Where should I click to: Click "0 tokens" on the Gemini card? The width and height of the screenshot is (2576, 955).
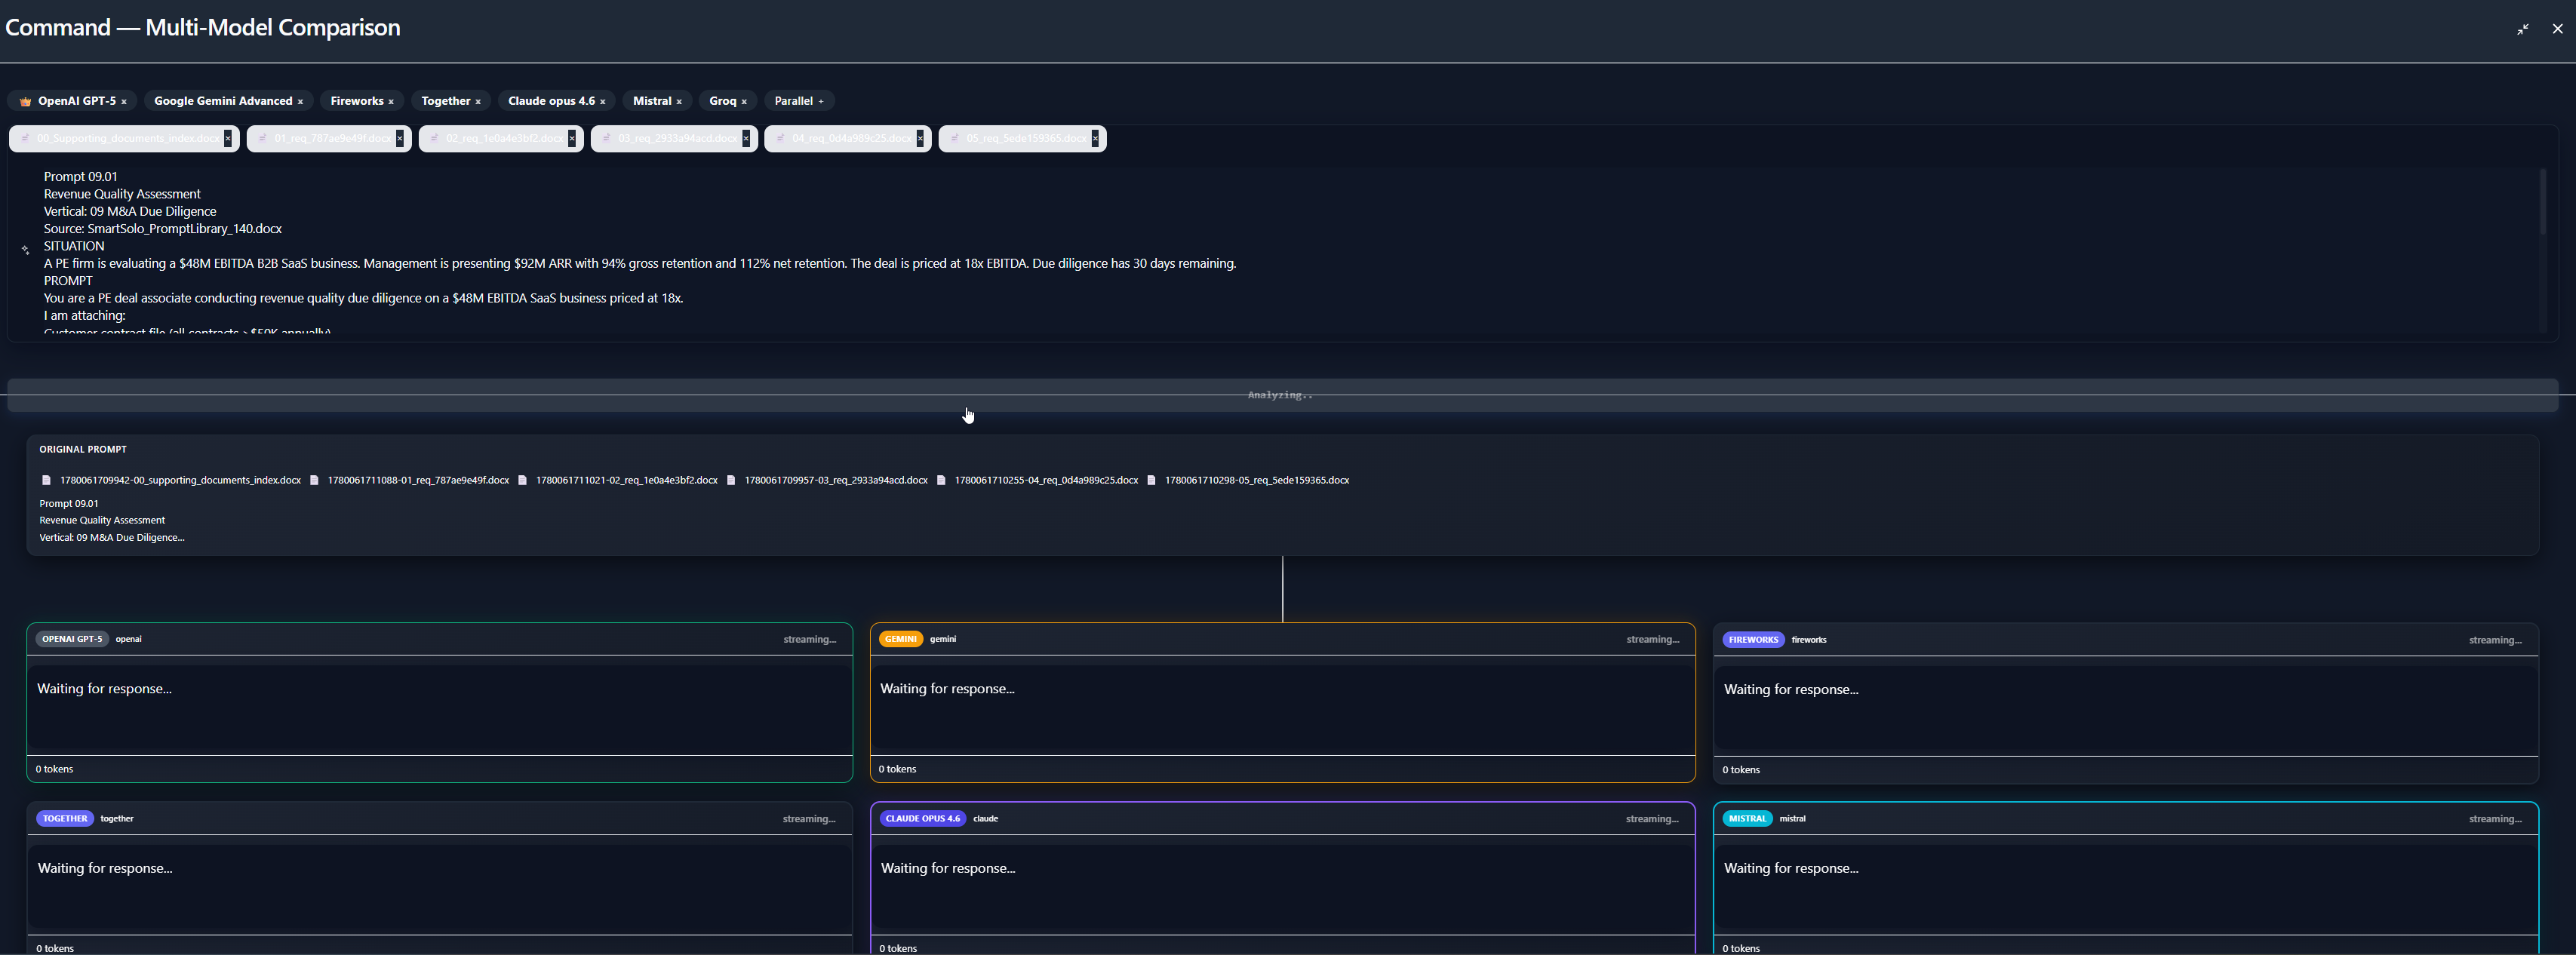pos(898,769)
